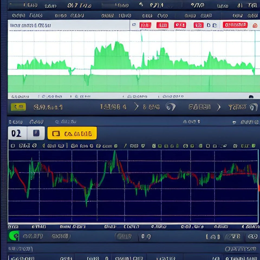Toggle the green checkbox at far right of lower chart toolbar
The image size is (260, 260).
click(253, 146)
